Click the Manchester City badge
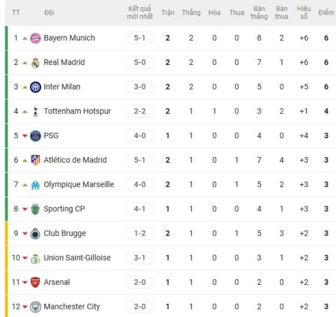Image resolution: width=336 pixels, height=317 pixels. pos(35,307)
